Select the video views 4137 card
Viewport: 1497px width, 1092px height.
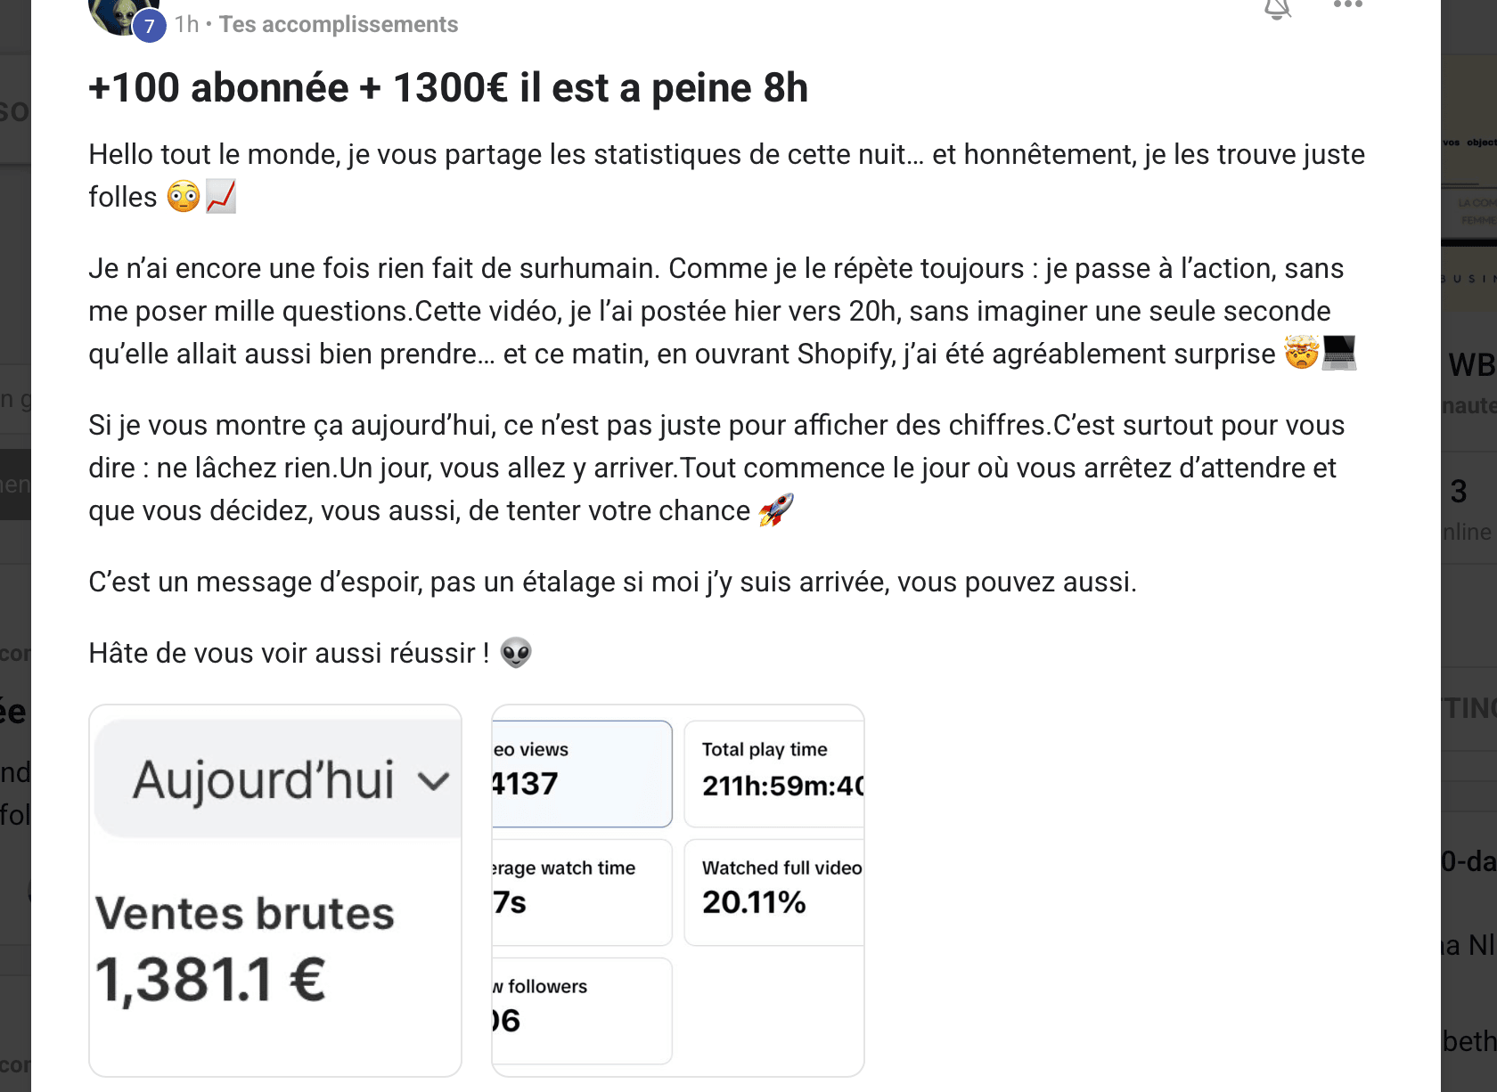(581, 773)
